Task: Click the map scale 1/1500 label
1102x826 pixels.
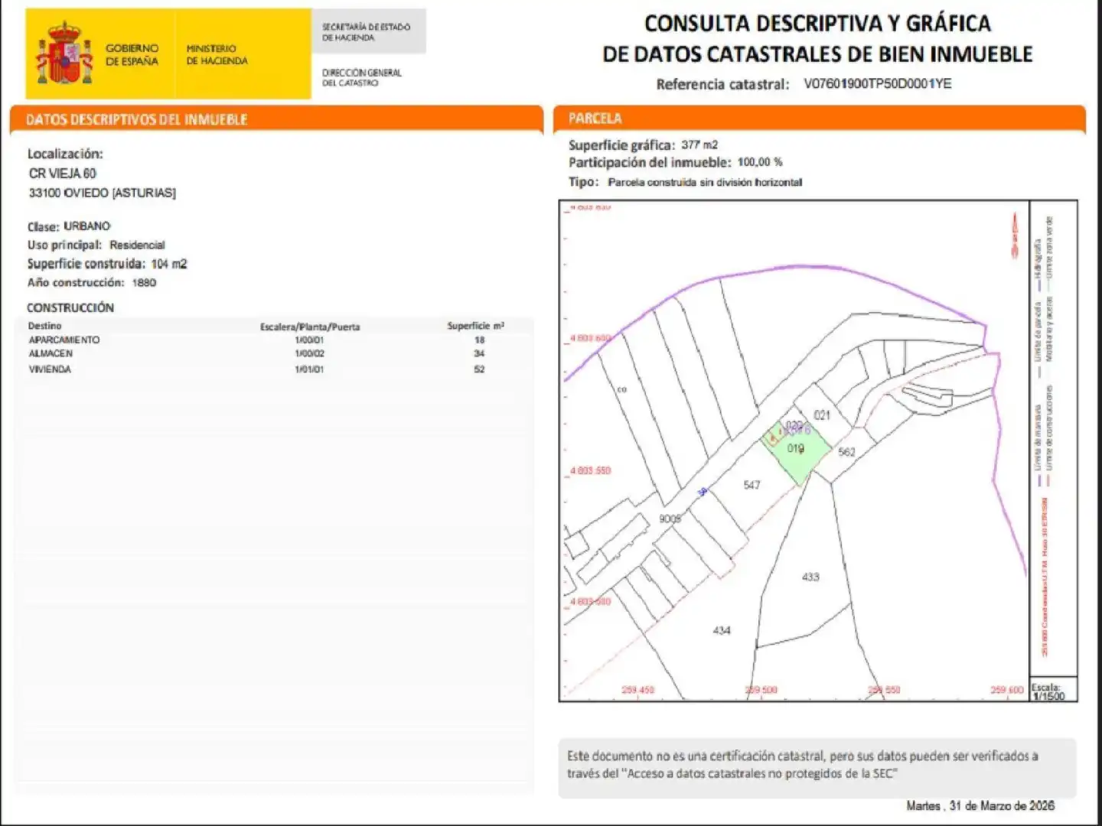Action: click(x=1048, y=696)
